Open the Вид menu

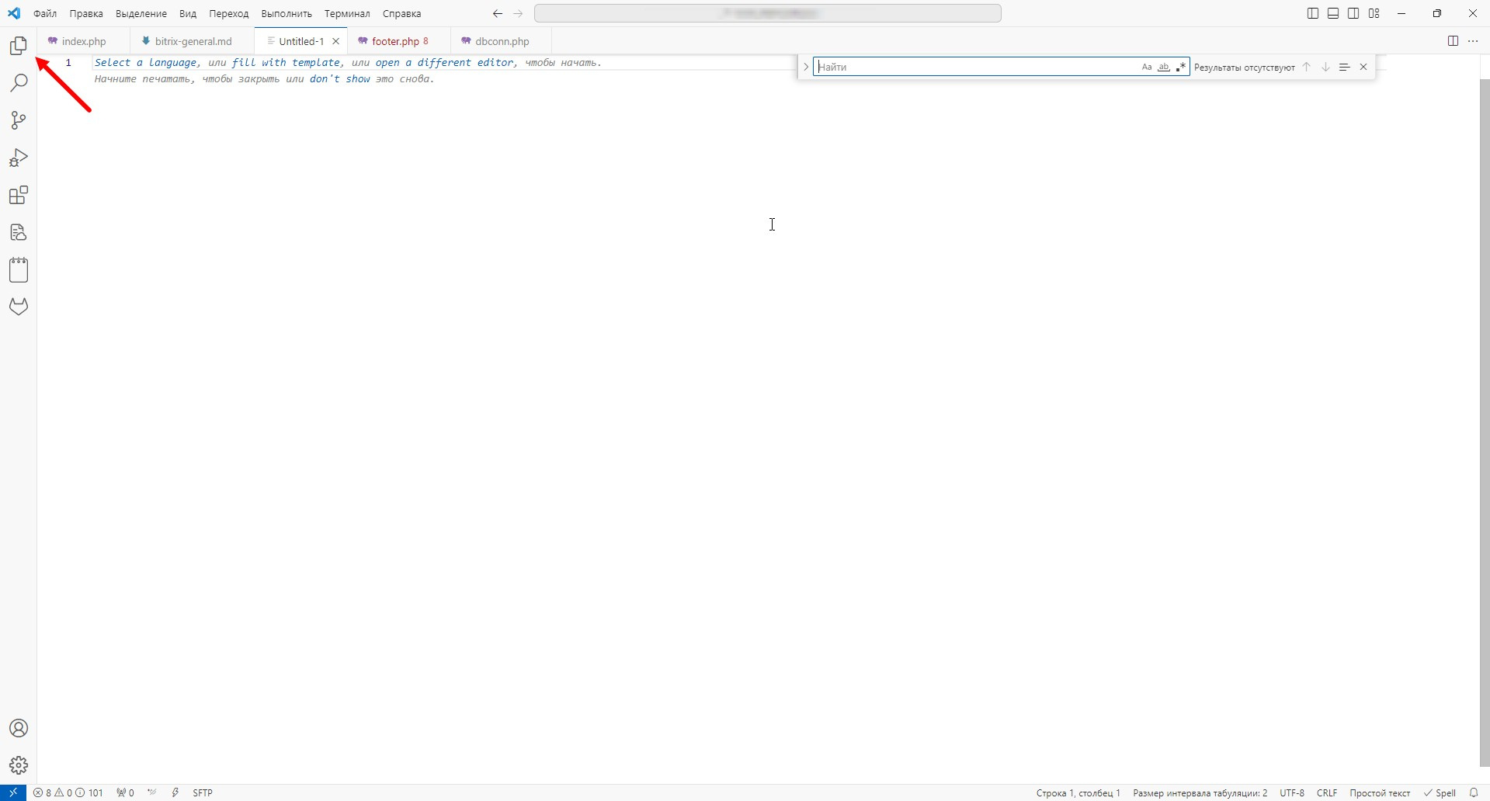tap(188, 14)
